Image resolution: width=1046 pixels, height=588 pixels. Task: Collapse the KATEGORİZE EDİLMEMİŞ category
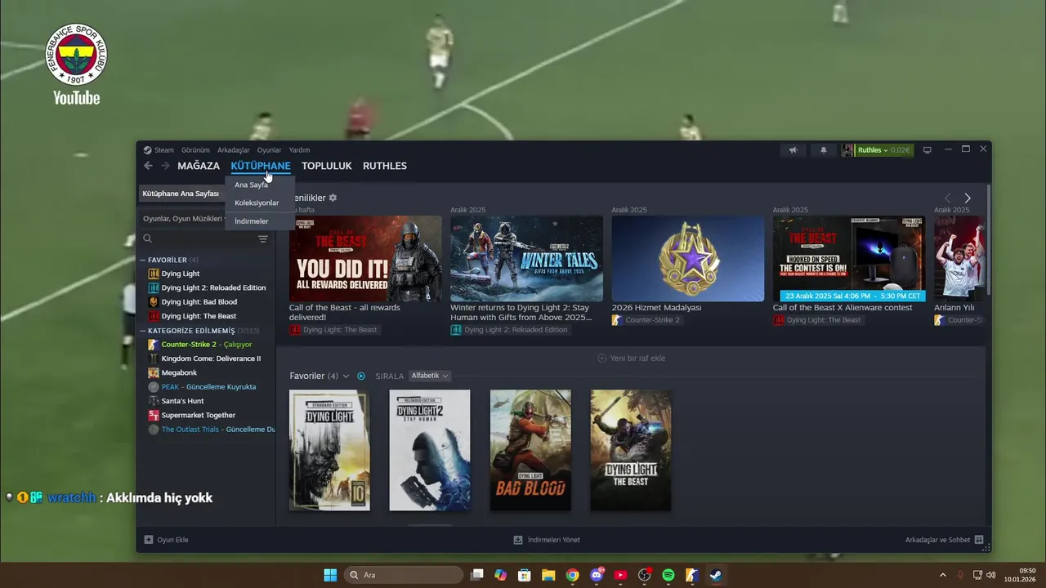(x=143, y=331)
